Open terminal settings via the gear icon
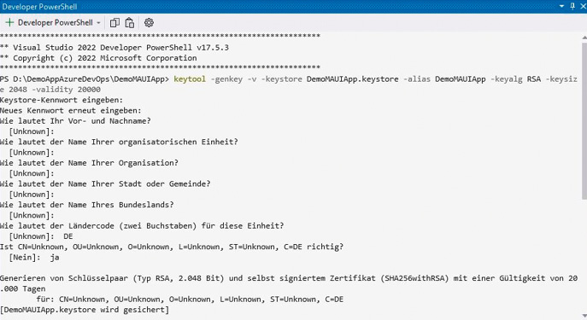 click(x=149, y=23)
